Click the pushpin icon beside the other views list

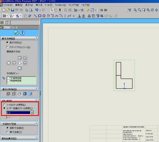pyautogui.click(x=4, y=78)
